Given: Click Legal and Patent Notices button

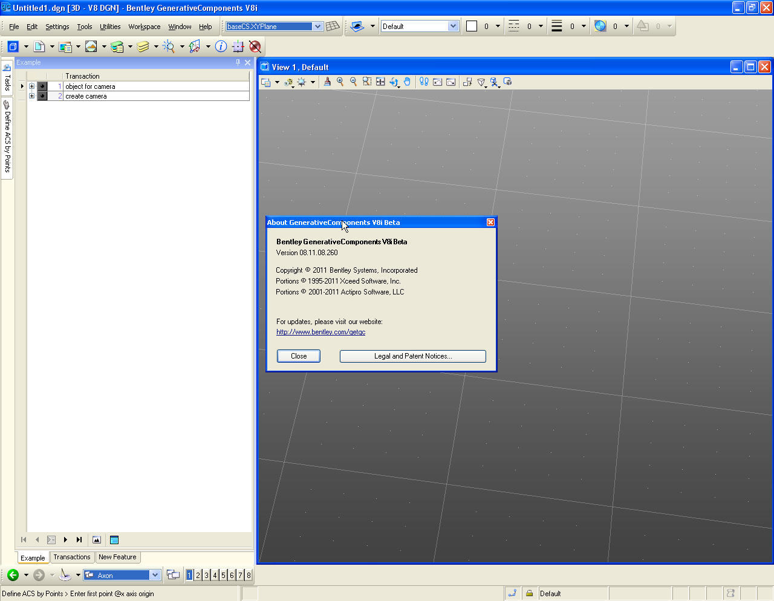Looking at the screenshot, I should [x=413, y=356].
